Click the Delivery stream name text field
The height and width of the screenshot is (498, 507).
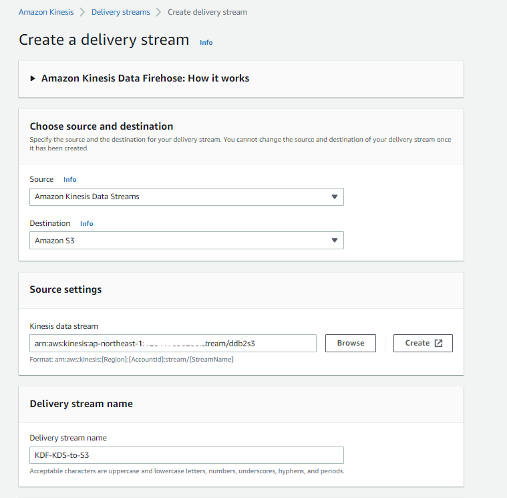(186, 455)
